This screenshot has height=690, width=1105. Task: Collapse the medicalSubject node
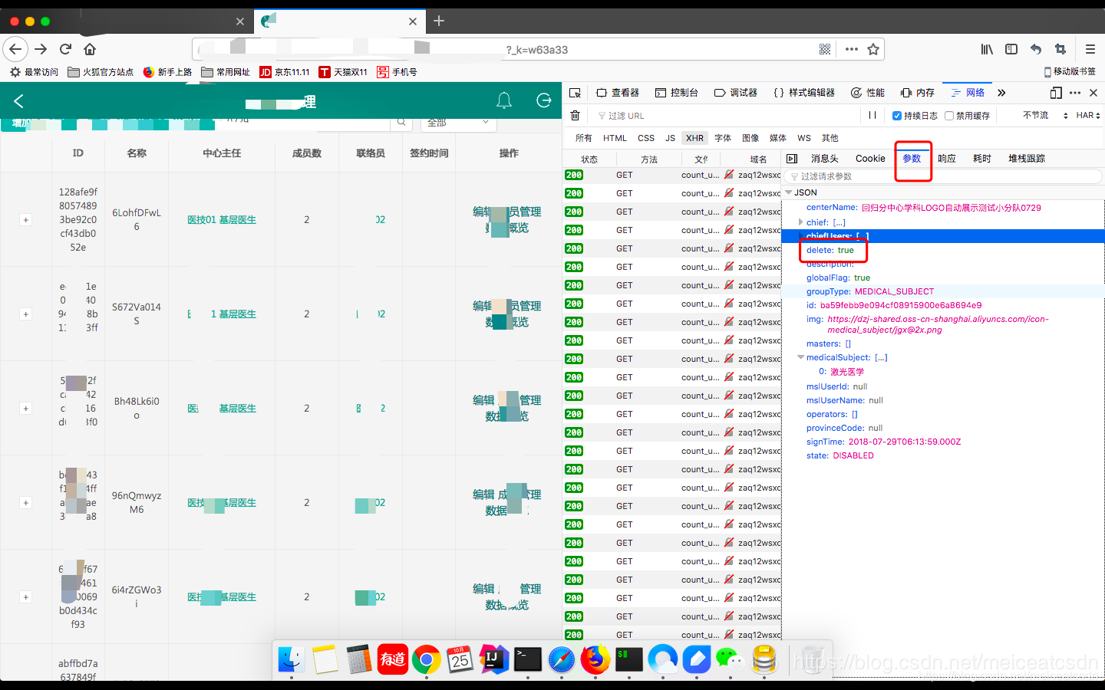[x=800, y=357]
